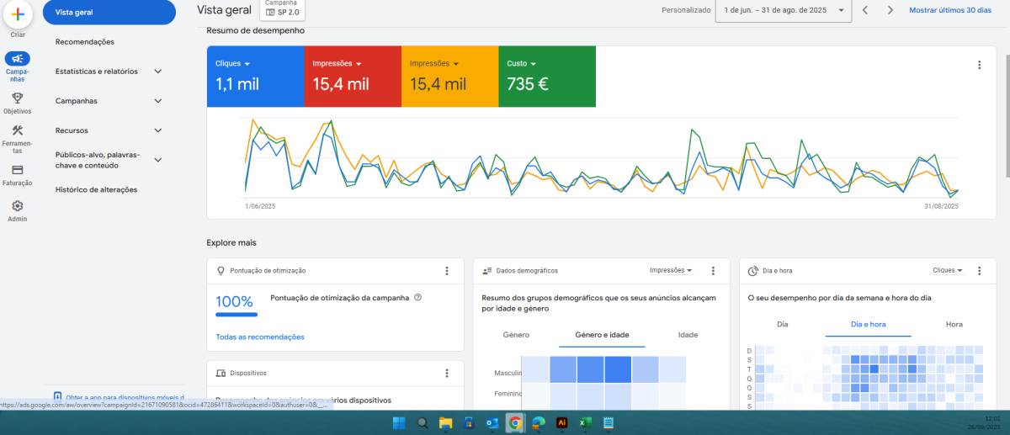Viewport: 1010px width, 435px height.
Task: Open Histórico de alterações
Action: point(96,190)
